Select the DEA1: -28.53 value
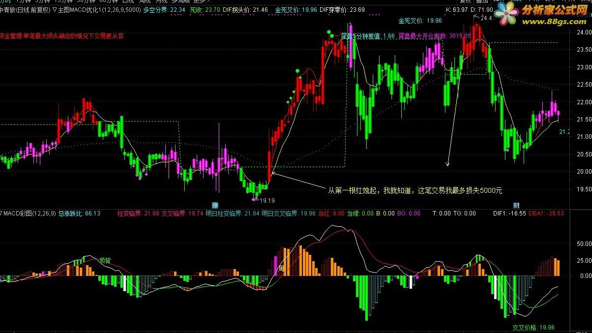 [x=547, y=213]
